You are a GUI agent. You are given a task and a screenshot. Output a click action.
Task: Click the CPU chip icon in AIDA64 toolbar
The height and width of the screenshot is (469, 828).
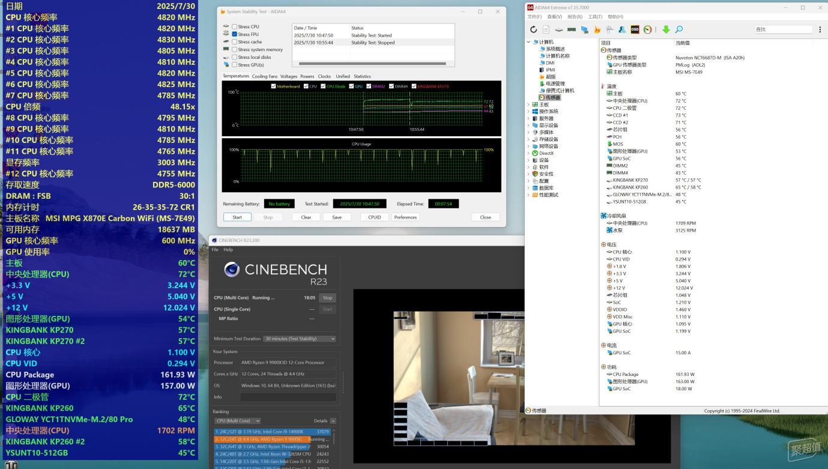click(559, 29)
